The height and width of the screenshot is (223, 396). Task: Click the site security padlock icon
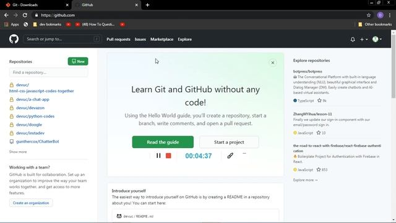(37, 15)
